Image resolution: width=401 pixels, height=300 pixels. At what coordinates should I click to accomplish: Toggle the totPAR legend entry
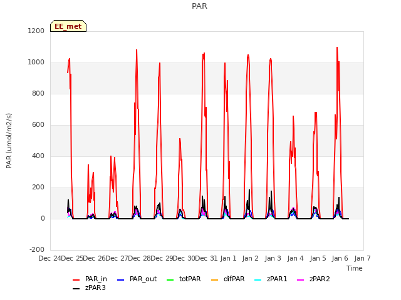point(184,279)
